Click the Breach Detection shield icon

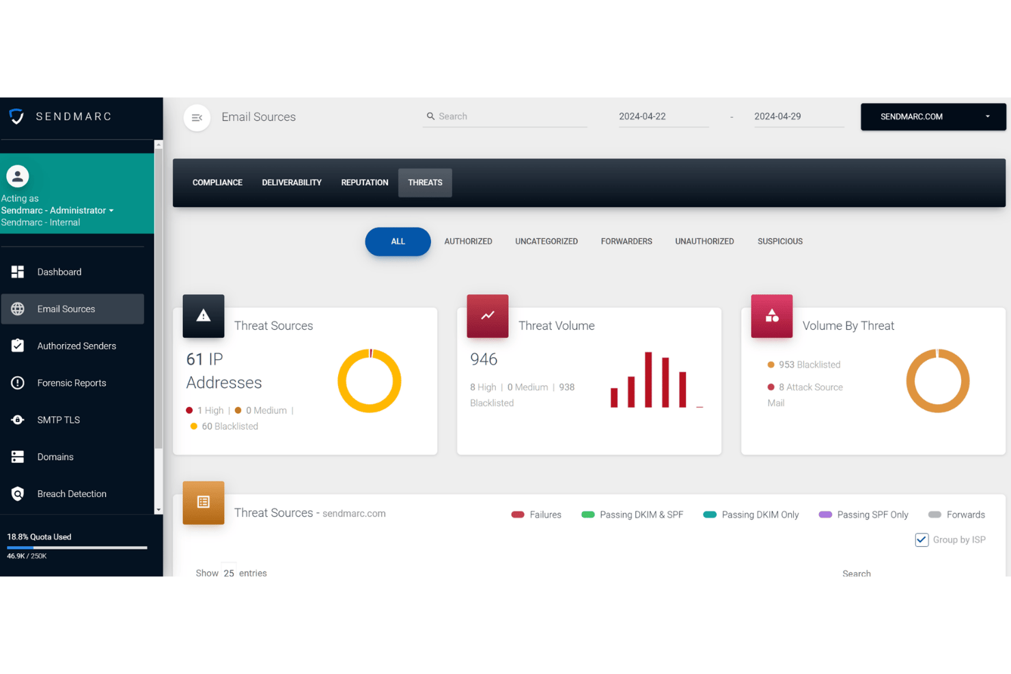18,494
